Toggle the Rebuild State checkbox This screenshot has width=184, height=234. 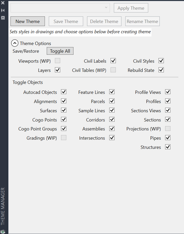tap(161, 70)
